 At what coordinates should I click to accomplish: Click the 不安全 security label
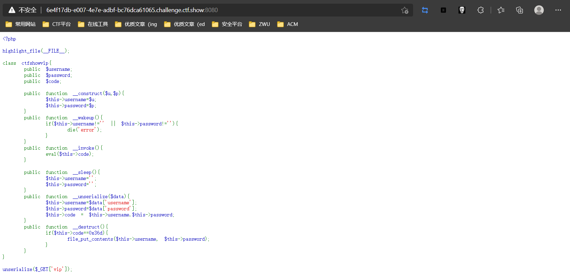point(27,10)
